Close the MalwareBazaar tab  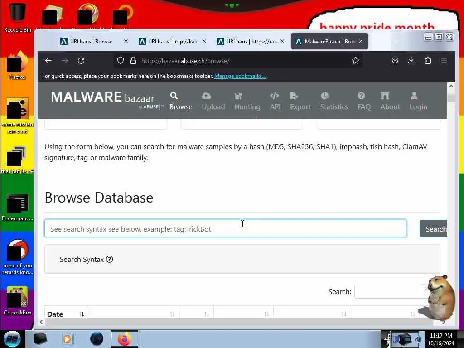[360, 41]
